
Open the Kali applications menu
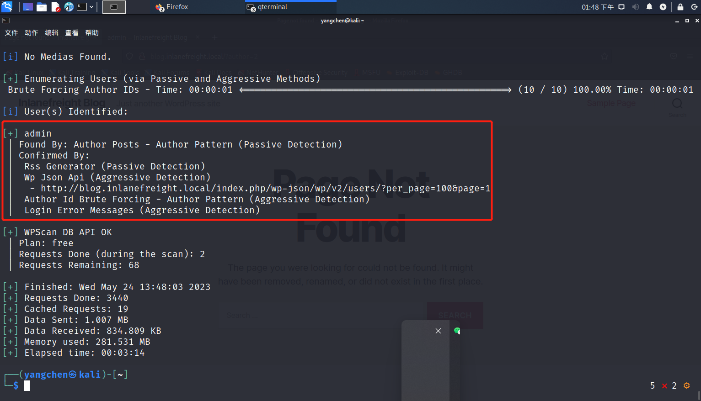click(6, 6)
